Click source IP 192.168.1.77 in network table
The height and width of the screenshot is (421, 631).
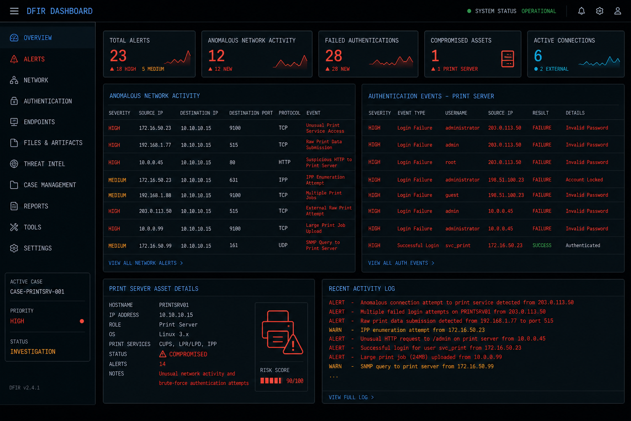pyautogui.click(x=155, y=145)
